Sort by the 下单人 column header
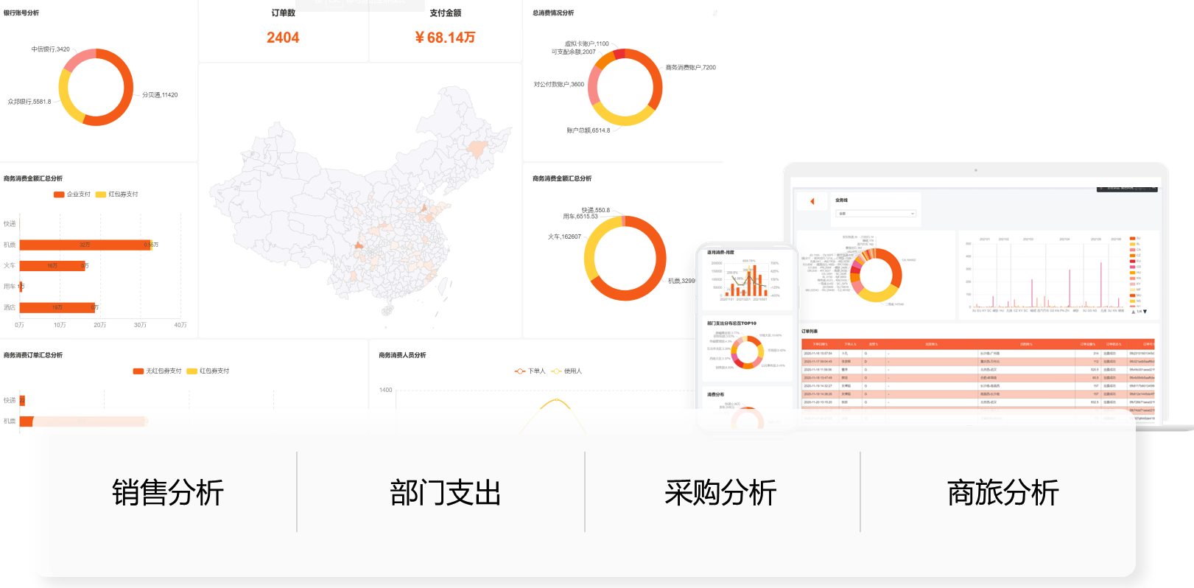 click(851, 344)
